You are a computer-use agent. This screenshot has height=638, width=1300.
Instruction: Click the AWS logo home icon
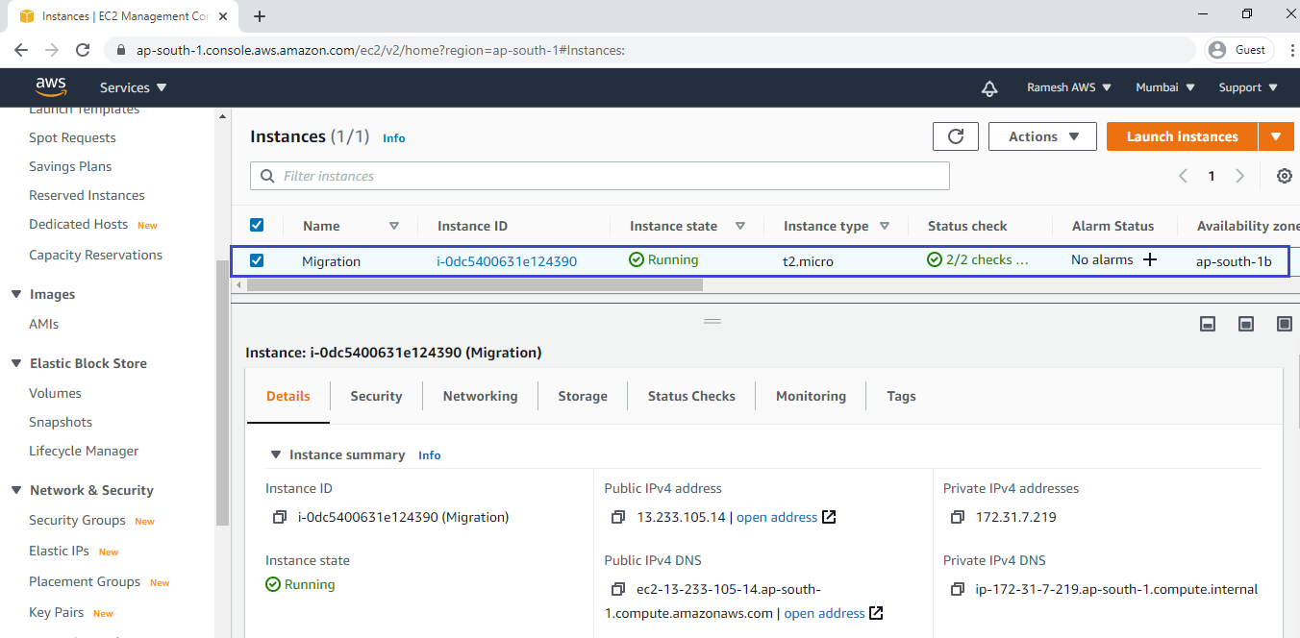[51, 86]
